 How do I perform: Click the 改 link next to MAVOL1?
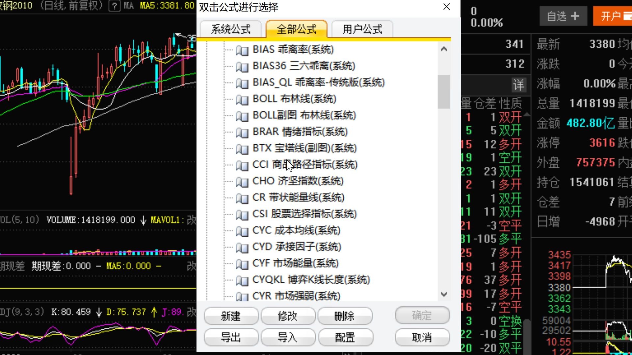click(192, 220)
